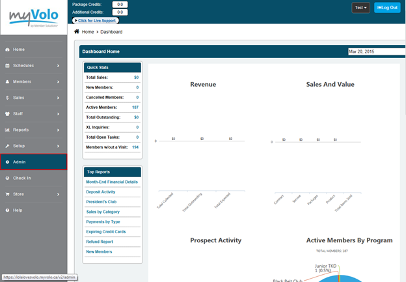Viewport: 406px width, 282px height.
Task: Open Expiring Credit Cards report link
Action: [105, 232]
